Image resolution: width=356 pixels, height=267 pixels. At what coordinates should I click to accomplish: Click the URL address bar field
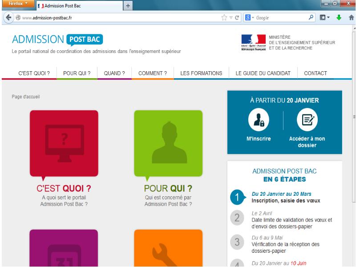(x=118, y=17)
